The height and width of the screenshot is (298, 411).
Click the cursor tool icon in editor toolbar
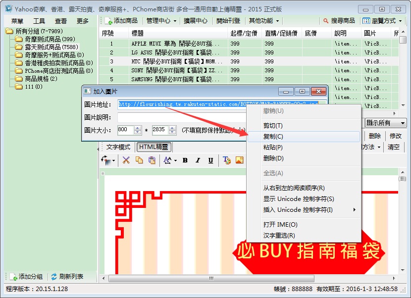click(x=106, y=160)
